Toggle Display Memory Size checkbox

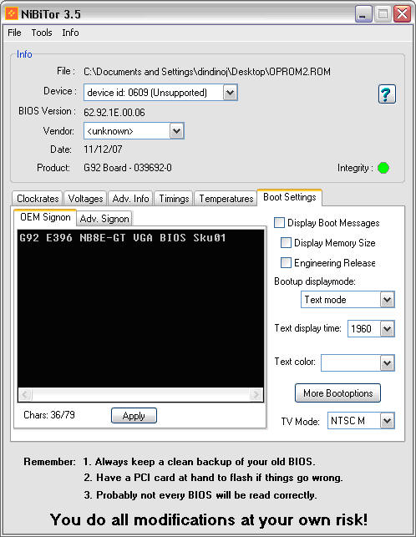point(286,243)
